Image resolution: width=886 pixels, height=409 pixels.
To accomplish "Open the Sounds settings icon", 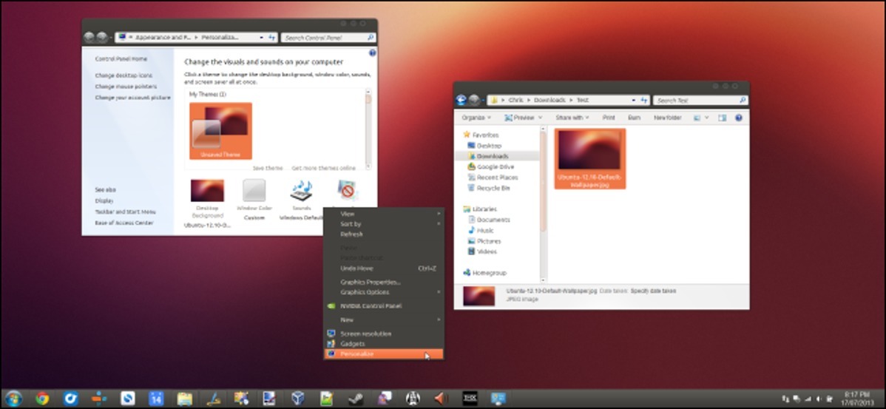I will 301,192.
